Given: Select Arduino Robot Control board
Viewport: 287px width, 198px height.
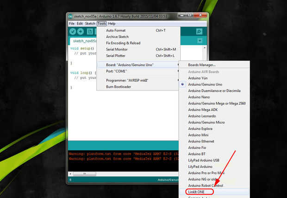Looking at the screenshot, I should pos(214,185).
